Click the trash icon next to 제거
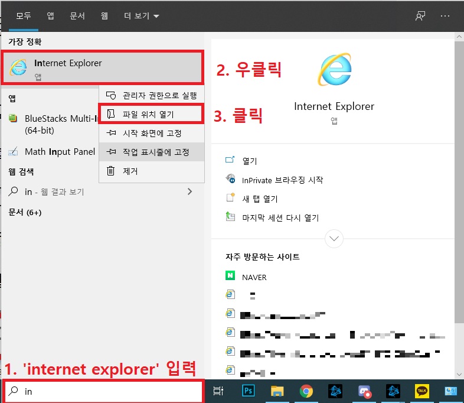Viewport: 464px width, 403px height. tap(110, 171)
